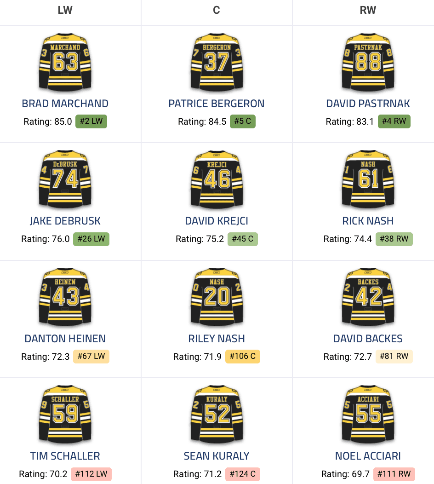Click David Pastrnak's number 88 jersey
The width and height of the screenshot is (434, 484).
point(368,62)
